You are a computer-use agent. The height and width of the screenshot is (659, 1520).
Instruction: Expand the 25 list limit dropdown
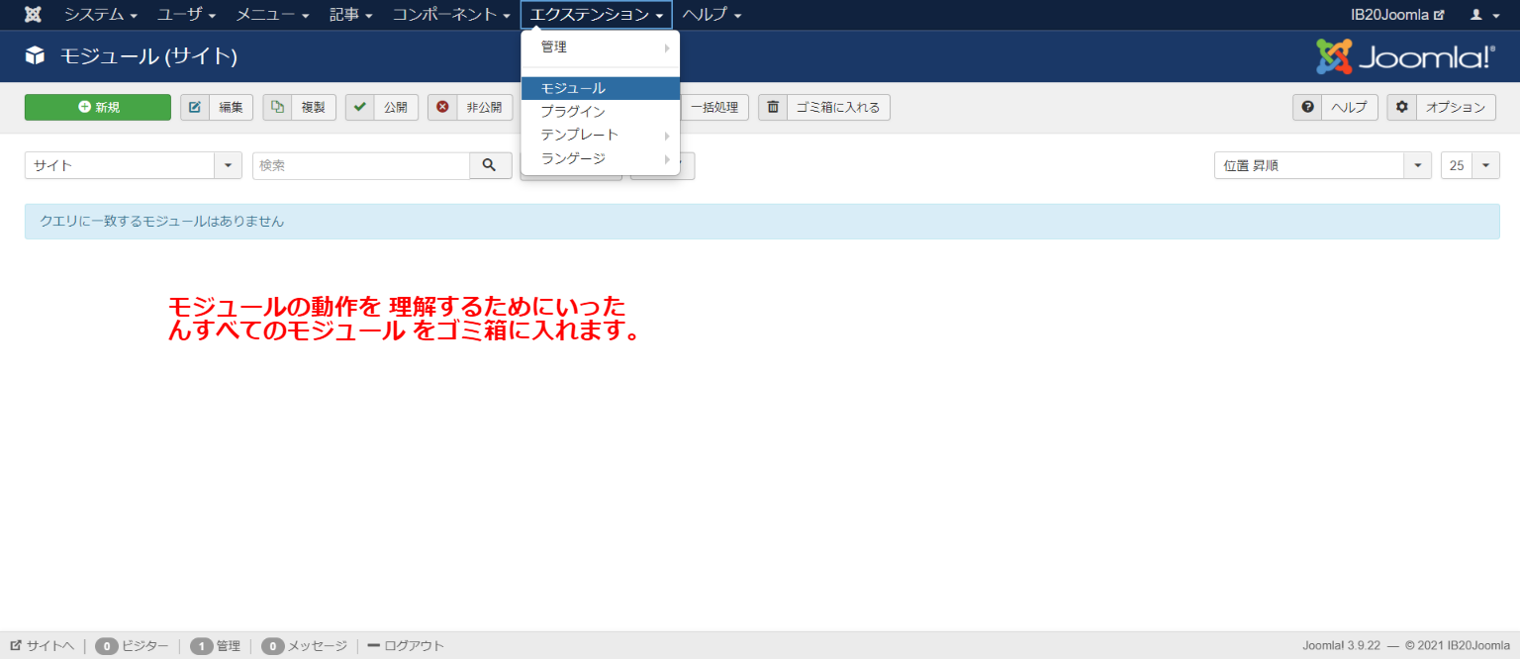coord(1470,165)
